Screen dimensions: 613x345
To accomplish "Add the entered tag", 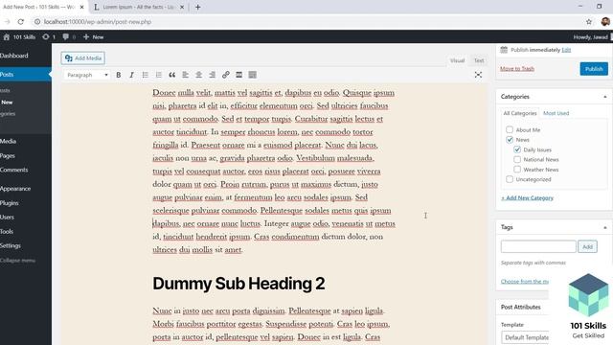I will [587, 247].
